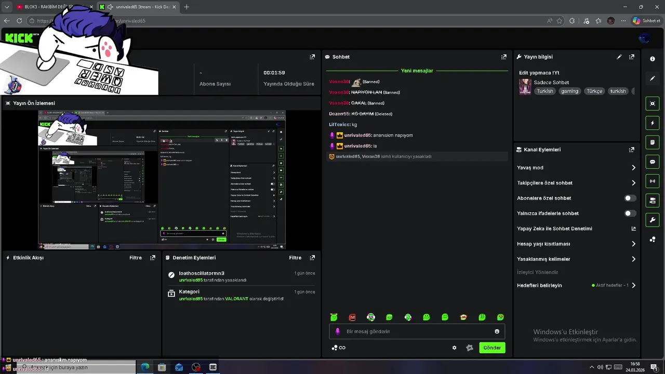Toggle channel actions camera icon in sidebar
The height and width of the screenshot is (374, 665).
(x=653, y=201)
